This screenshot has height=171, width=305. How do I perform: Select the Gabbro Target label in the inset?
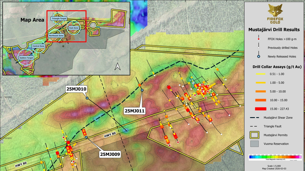click(x=26, y=58)
